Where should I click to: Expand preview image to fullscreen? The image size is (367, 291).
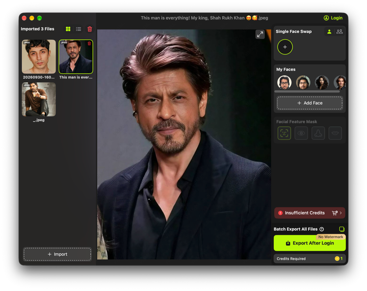point(260,34)
